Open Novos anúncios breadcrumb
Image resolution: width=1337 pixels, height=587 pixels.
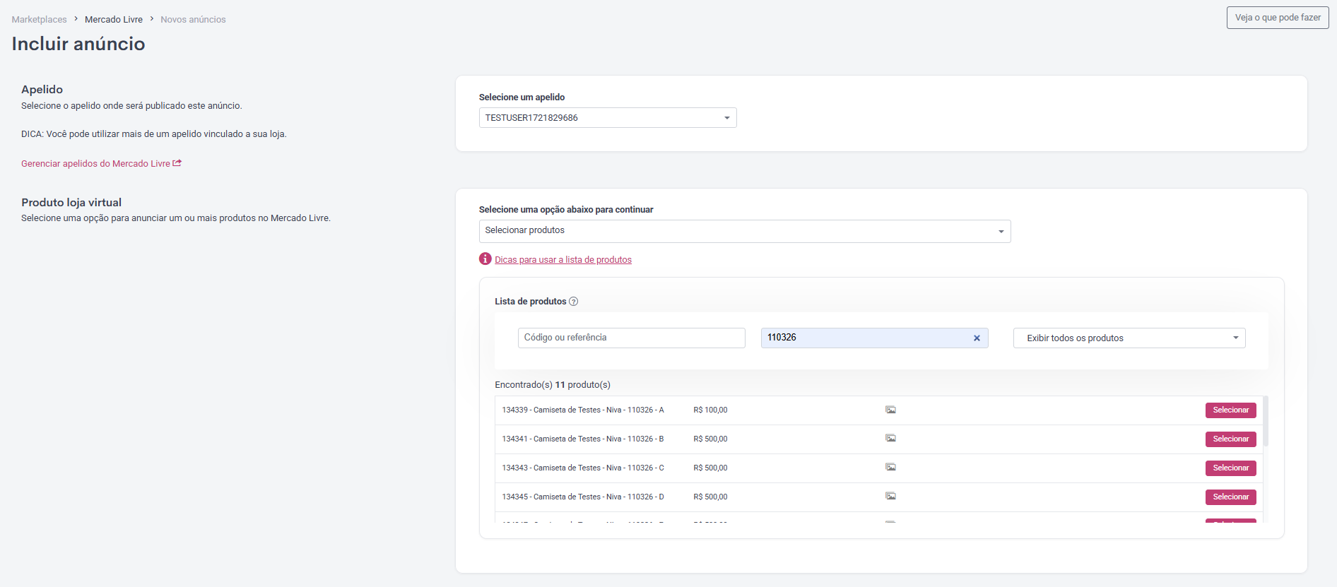pyautogui.click(x=193, y=19)
